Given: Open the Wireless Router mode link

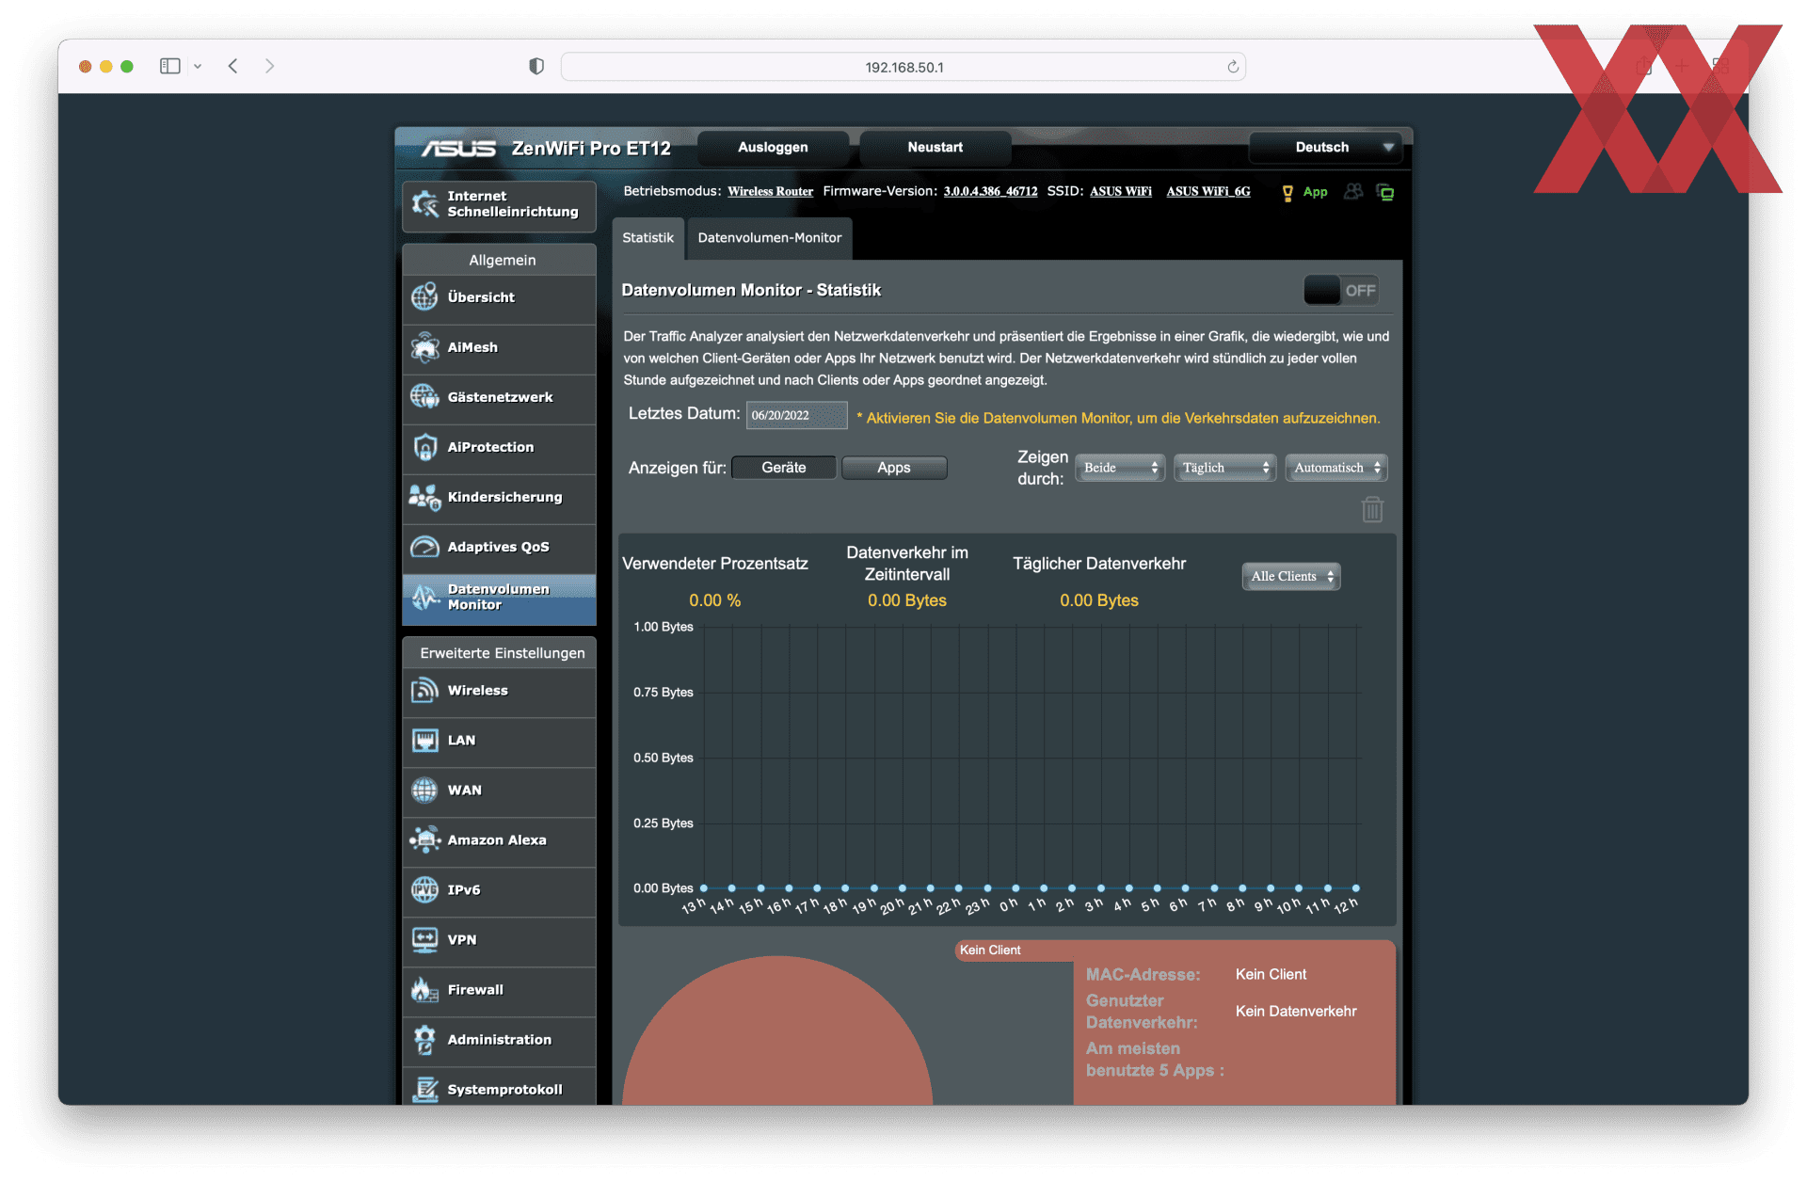Looking at the screenshot, I should click(770, 192).
